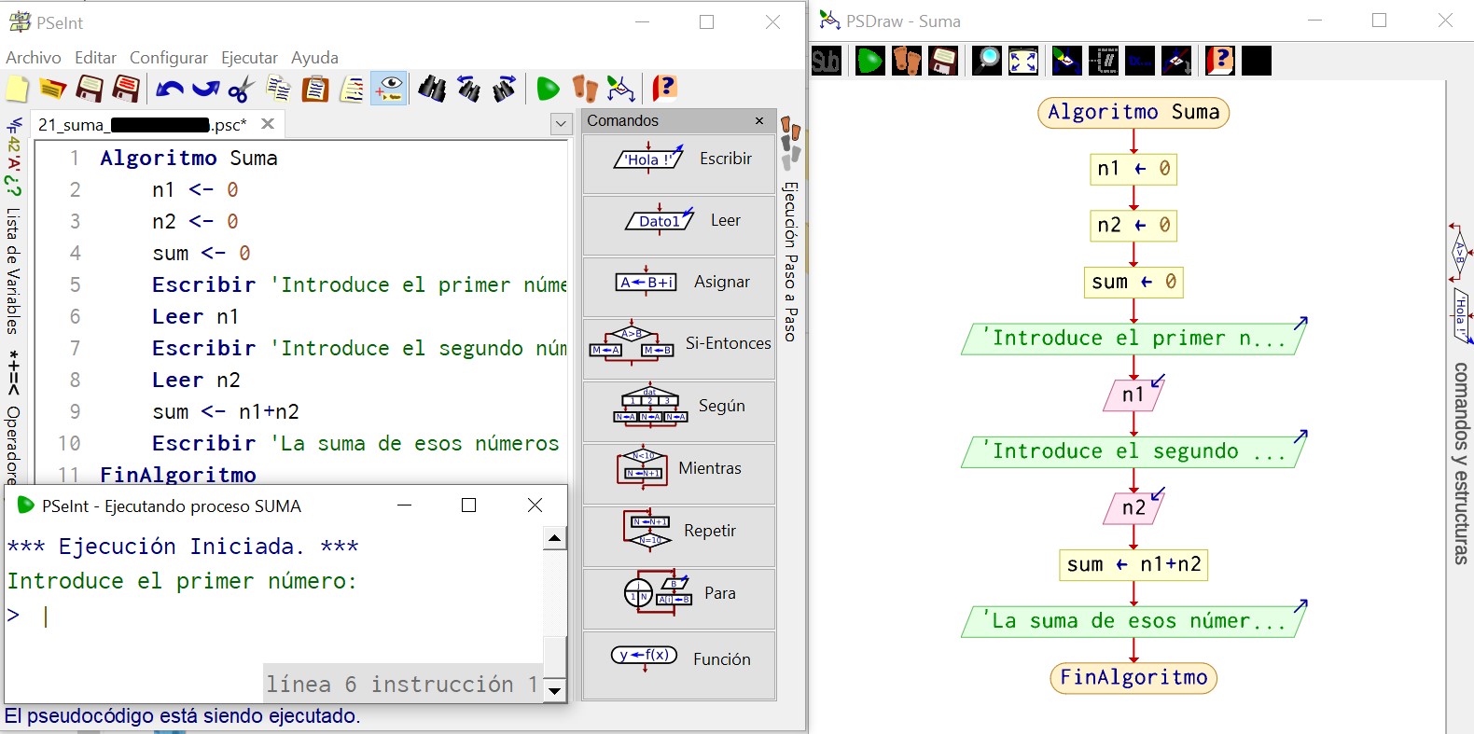Click the Si-Entonces command button
Screen dimensions: 1474x734
click(x=679, y=344)
